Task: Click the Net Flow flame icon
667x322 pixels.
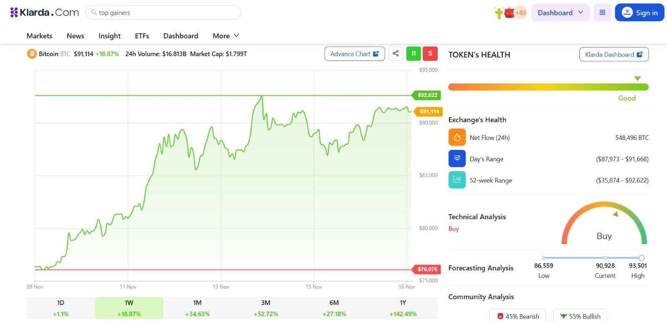Action: coord(457,137)
